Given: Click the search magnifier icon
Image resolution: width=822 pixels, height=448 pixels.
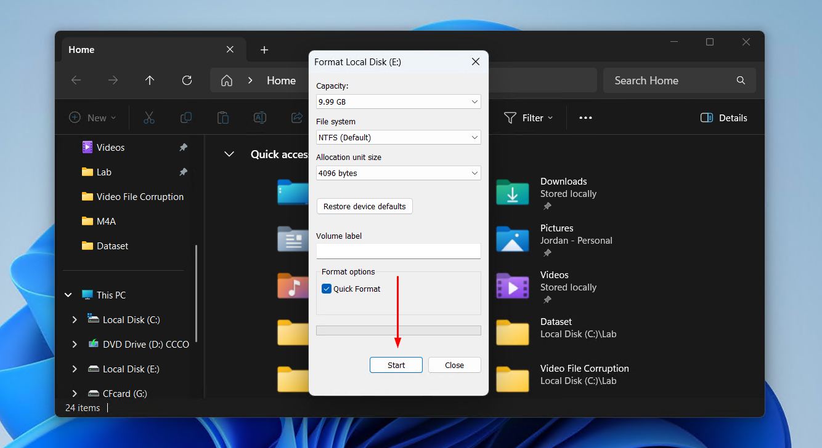Looking at the screenshot, I should point(741,81).
